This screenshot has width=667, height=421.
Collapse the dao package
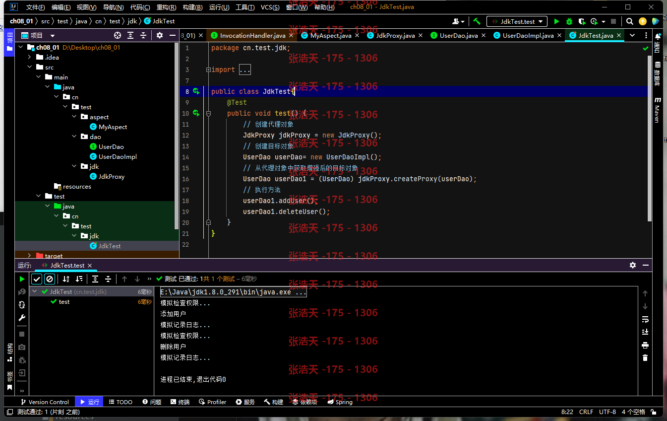coord(74,137)
